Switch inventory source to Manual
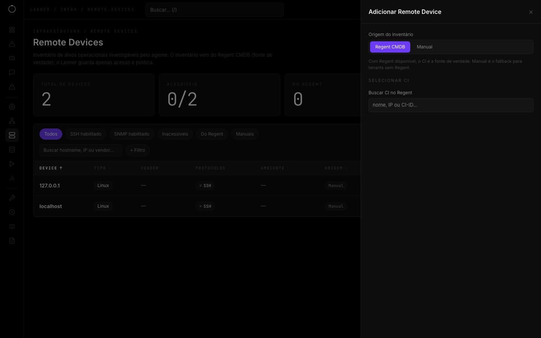 pyautogui.click(x=425, y=47)
